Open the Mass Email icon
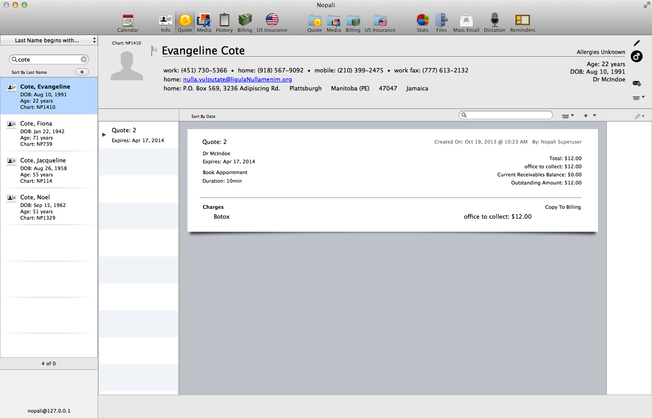The image size is (652, 418). pos(466,23)
